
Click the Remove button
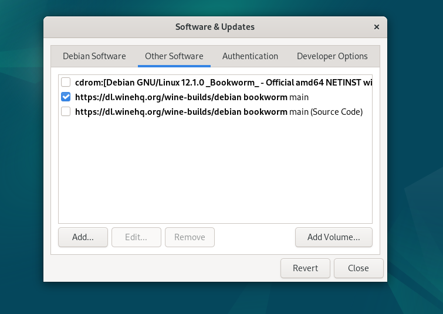[x=190, y=237]
